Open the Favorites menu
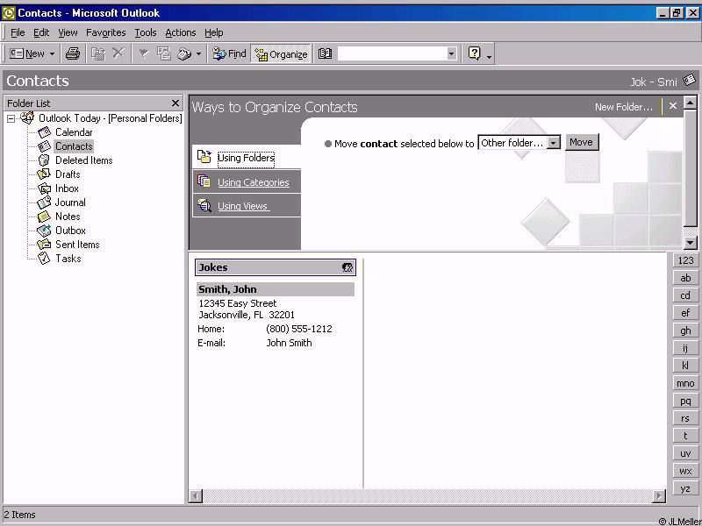702x526 pixels. (x=105, y=32)
